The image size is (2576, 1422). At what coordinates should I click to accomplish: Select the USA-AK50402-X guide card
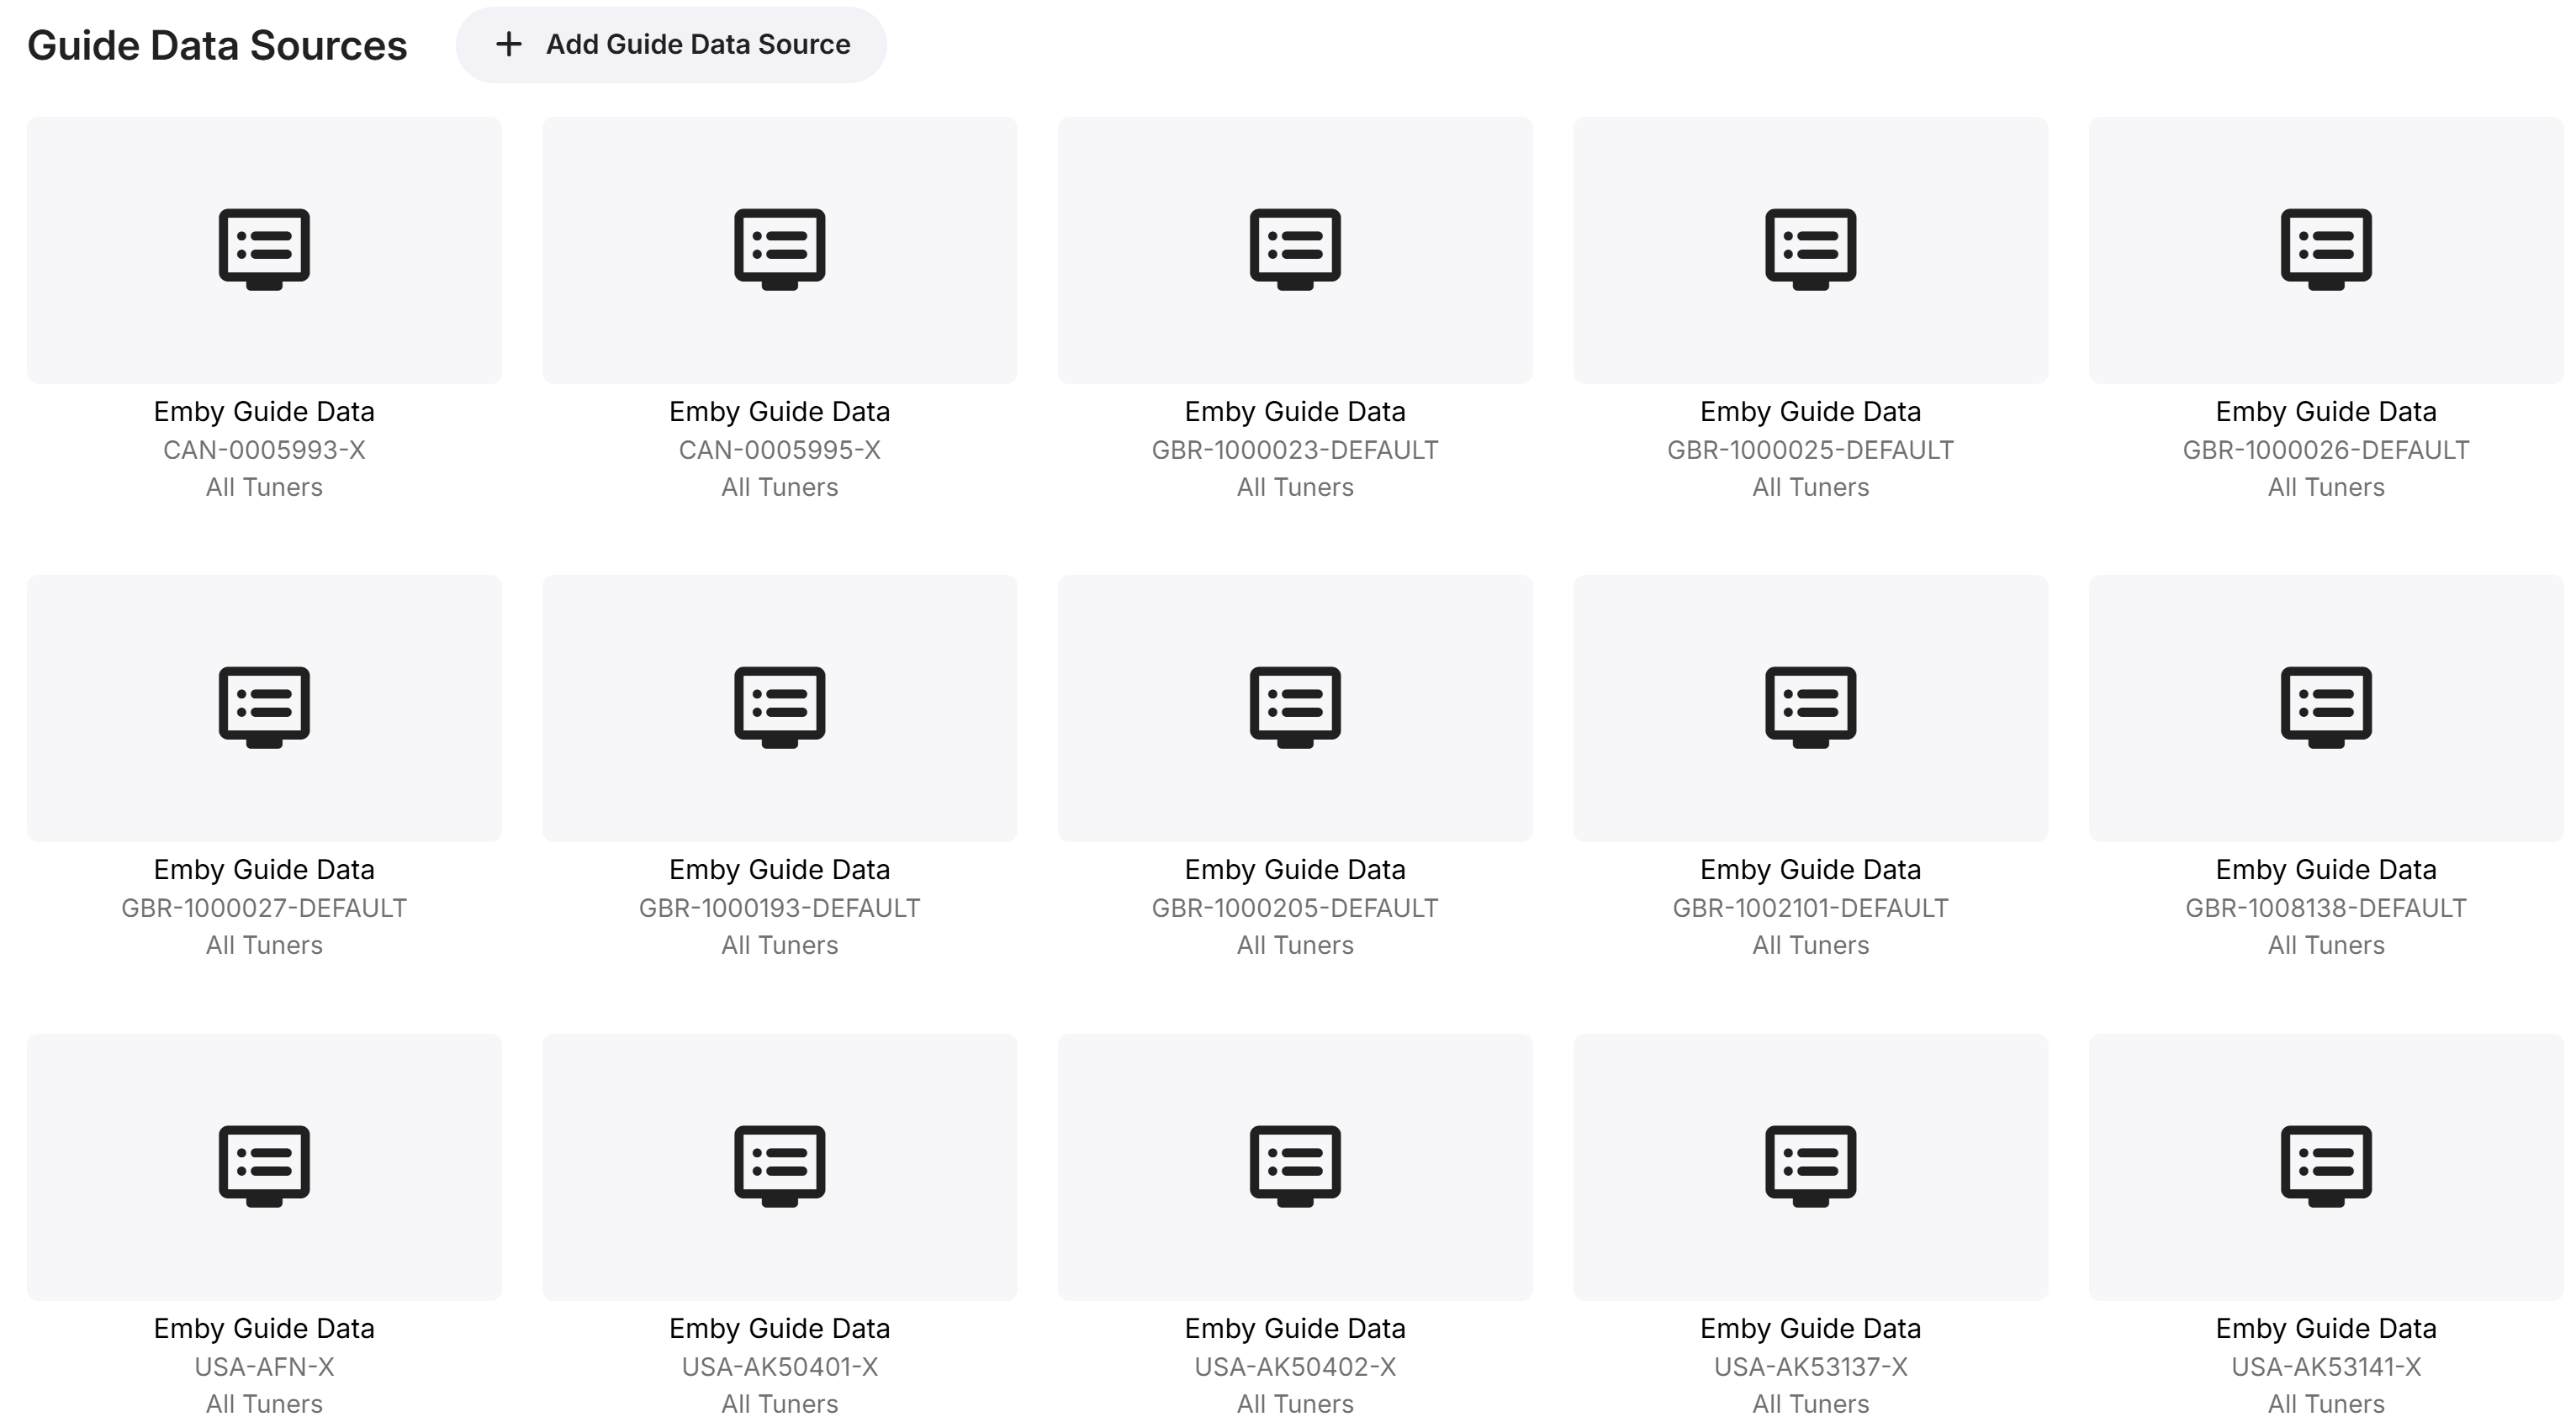1294,1165
